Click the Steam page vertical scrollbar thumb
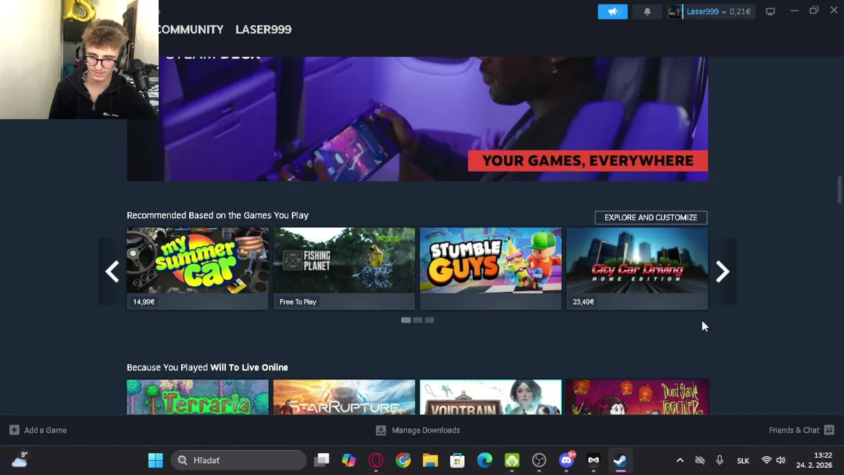The width and height of the screenshot is (844, 475). (x=839, y=190)
